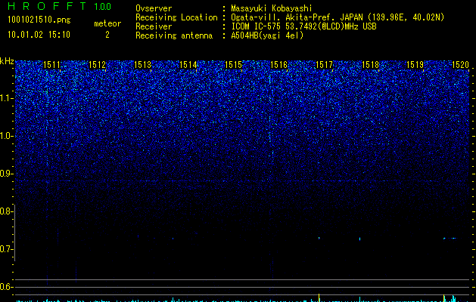The height and width of the screenshot is (302, 476).
Task: Click the date stamp 10.01.02 15:10
Action: pos(39,35)
